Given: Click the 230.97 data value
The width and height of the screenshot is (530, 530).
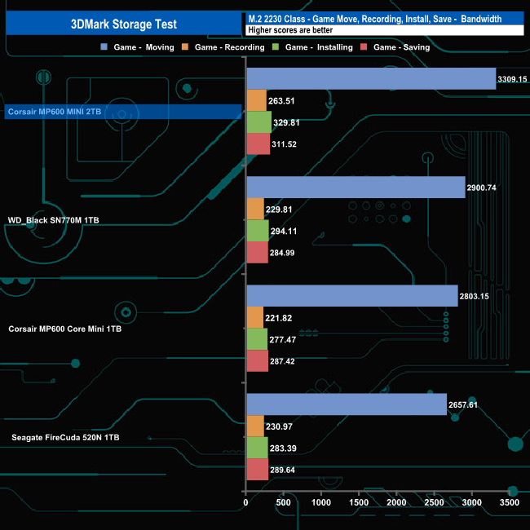Looking at the screenshot, I should pyautogui.click(x=279, y=426).
